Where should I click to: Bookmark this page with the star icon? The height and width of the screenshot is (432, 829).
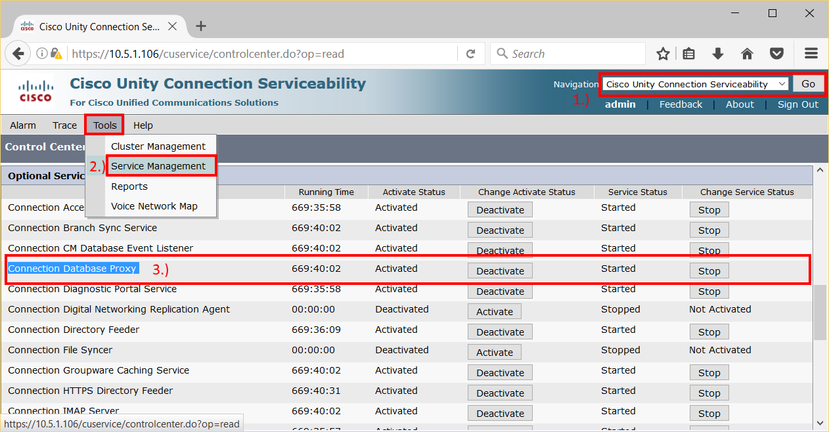[663, 53]
